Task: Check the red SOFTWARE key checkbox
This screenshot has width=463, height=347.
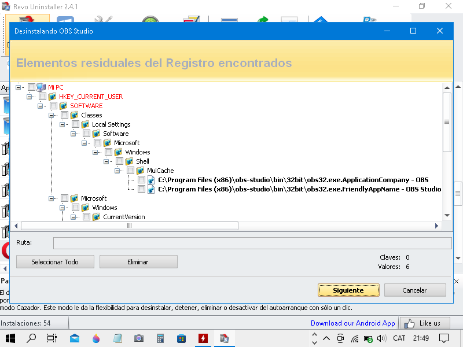Action: pos(53,106)
